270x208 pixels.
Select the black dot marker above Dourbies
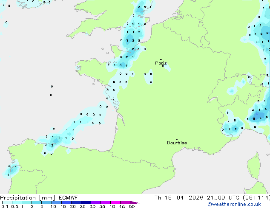[177, 139]
